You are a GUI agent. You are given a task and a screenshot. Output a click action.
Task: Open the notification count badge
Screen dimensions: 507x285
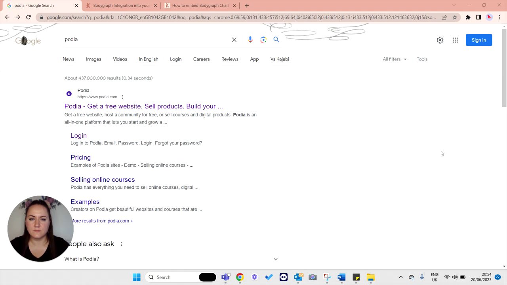coord(498,277)
